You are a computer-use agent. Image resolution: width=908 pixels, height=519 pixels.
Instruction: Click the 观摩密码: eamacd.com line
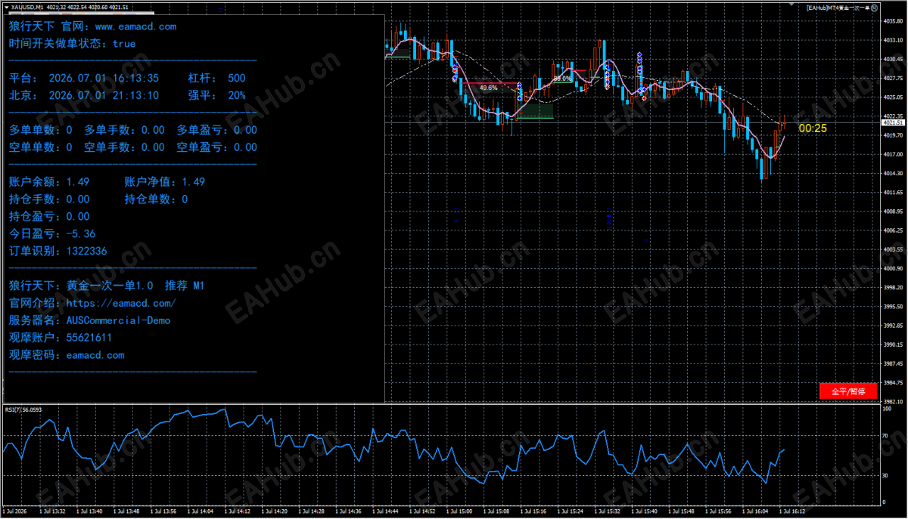[67, 356]
